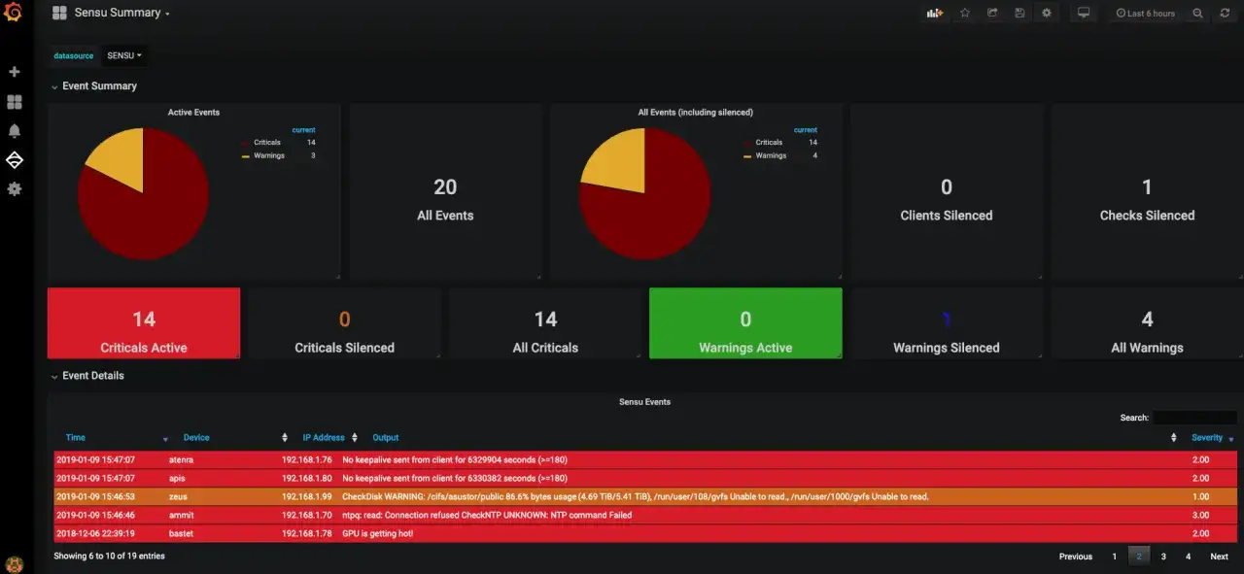The image size is (1244, 574).
Task: Open the SENSU datasource dropdown
Action: pos(123,55)
